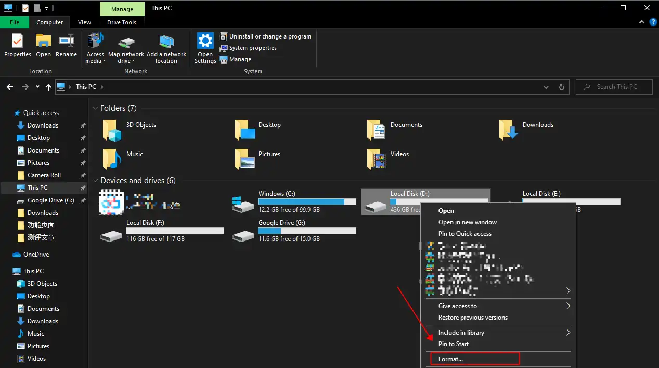Choose Pin to Quick access
Viewport: 659px width, 368px height.
coord(465,234)
